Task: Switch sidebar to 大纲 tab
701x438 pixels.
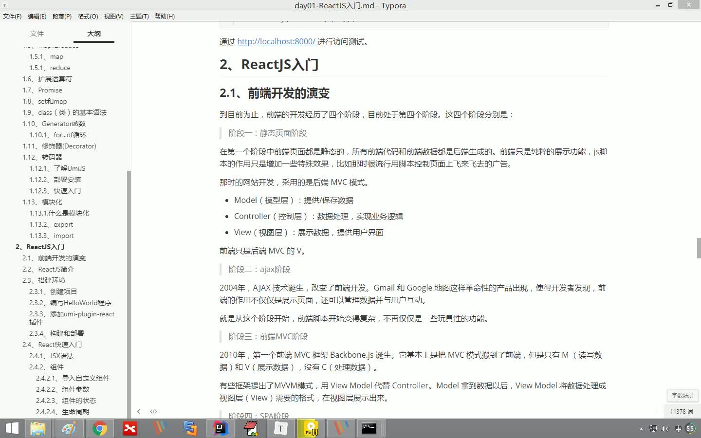Action: [94, 34]
